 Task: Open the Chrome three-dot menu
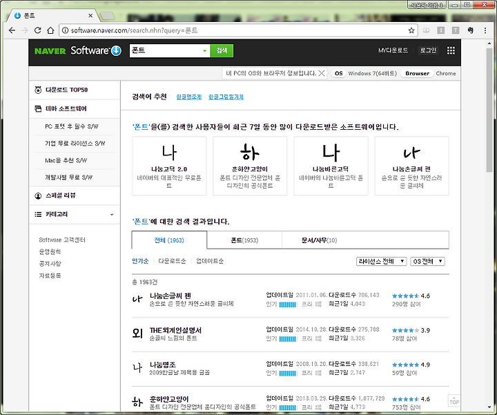coord(485,30)
